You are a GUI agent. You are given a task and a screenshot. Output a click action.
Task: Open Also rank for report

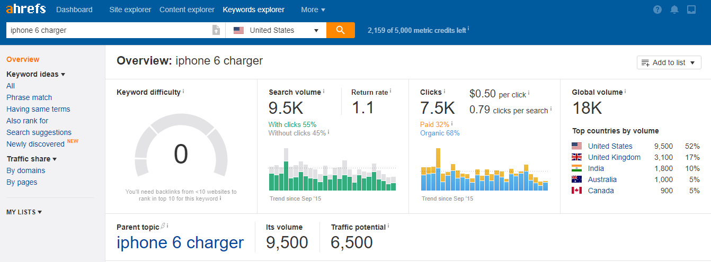click(x=28, y=121)
